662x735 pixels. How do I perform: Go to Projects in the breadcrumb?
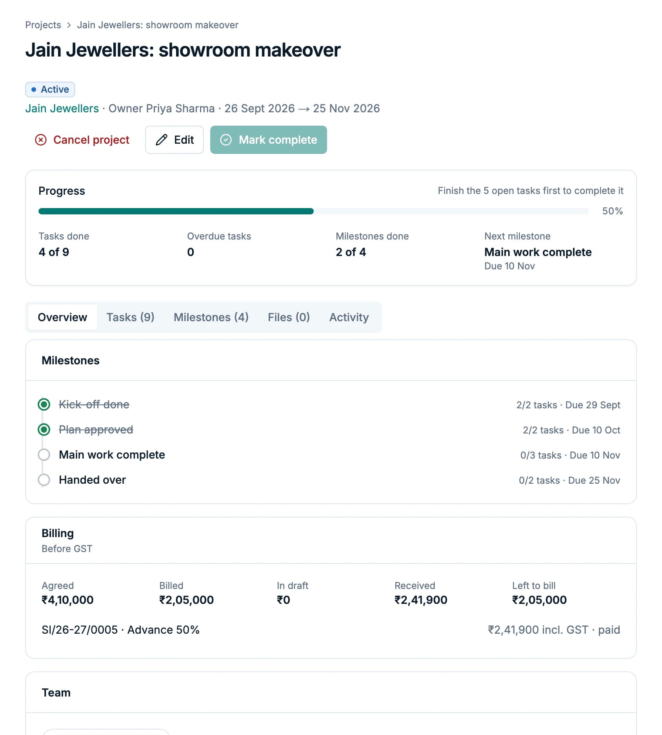point(43,25)
